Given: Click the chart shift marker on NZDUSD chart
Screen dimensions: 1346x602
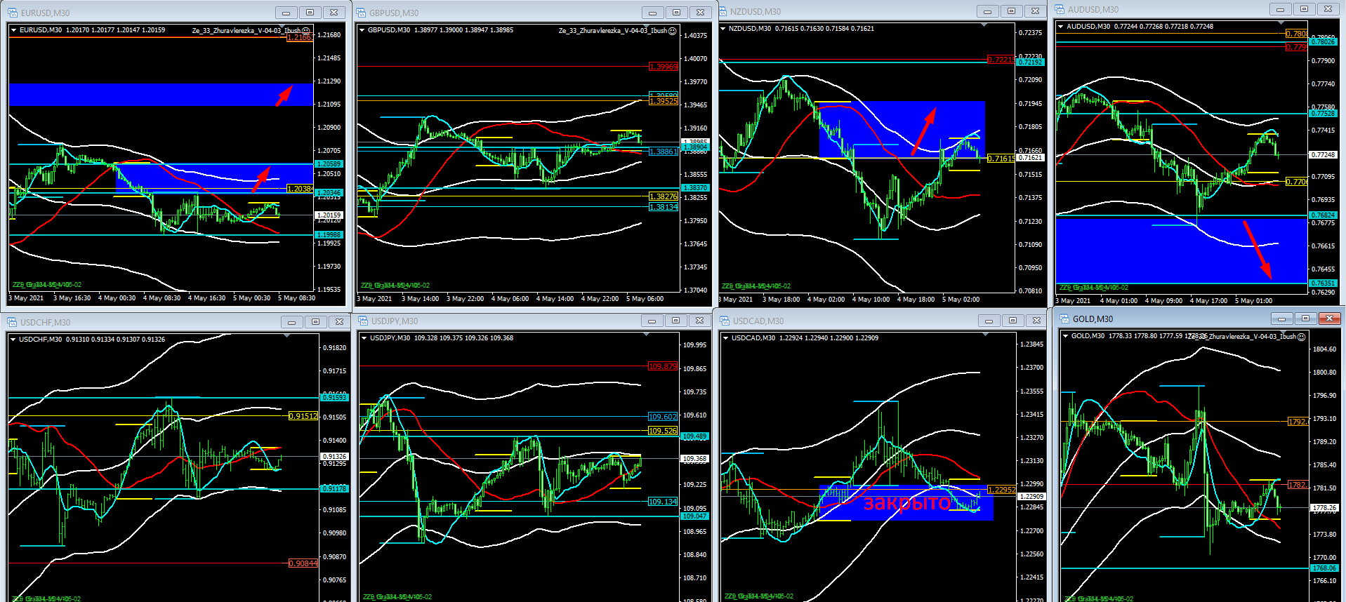Looking at the screenshot, I should (x=984, y=25).
